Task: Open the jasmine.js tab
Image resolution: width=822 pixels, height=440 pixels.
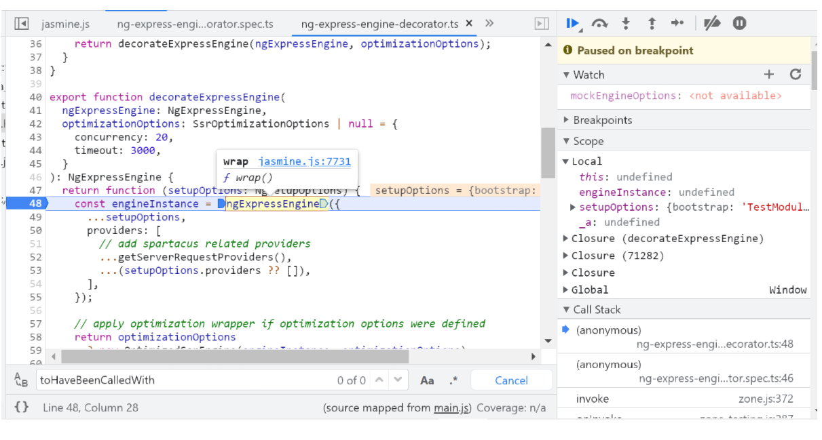Action: coord(65,24)
